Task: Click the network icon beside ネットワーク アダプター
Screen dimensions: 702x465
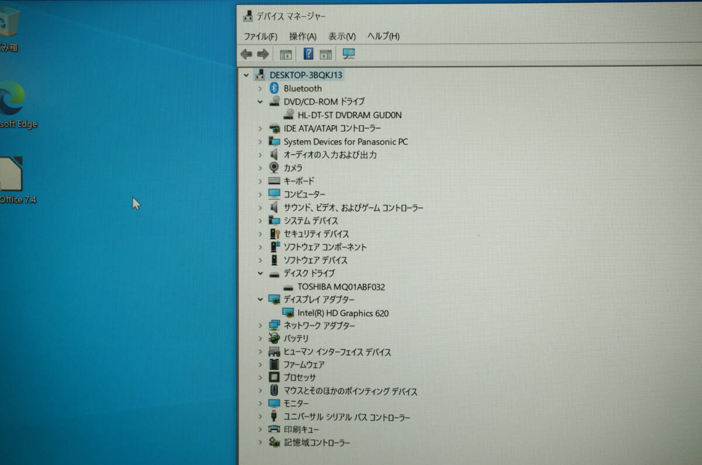Action: (274, 325)
